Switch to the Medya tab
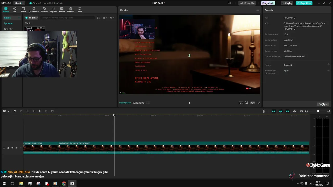The width and height of the screenshot is (333, 187). 6,10
